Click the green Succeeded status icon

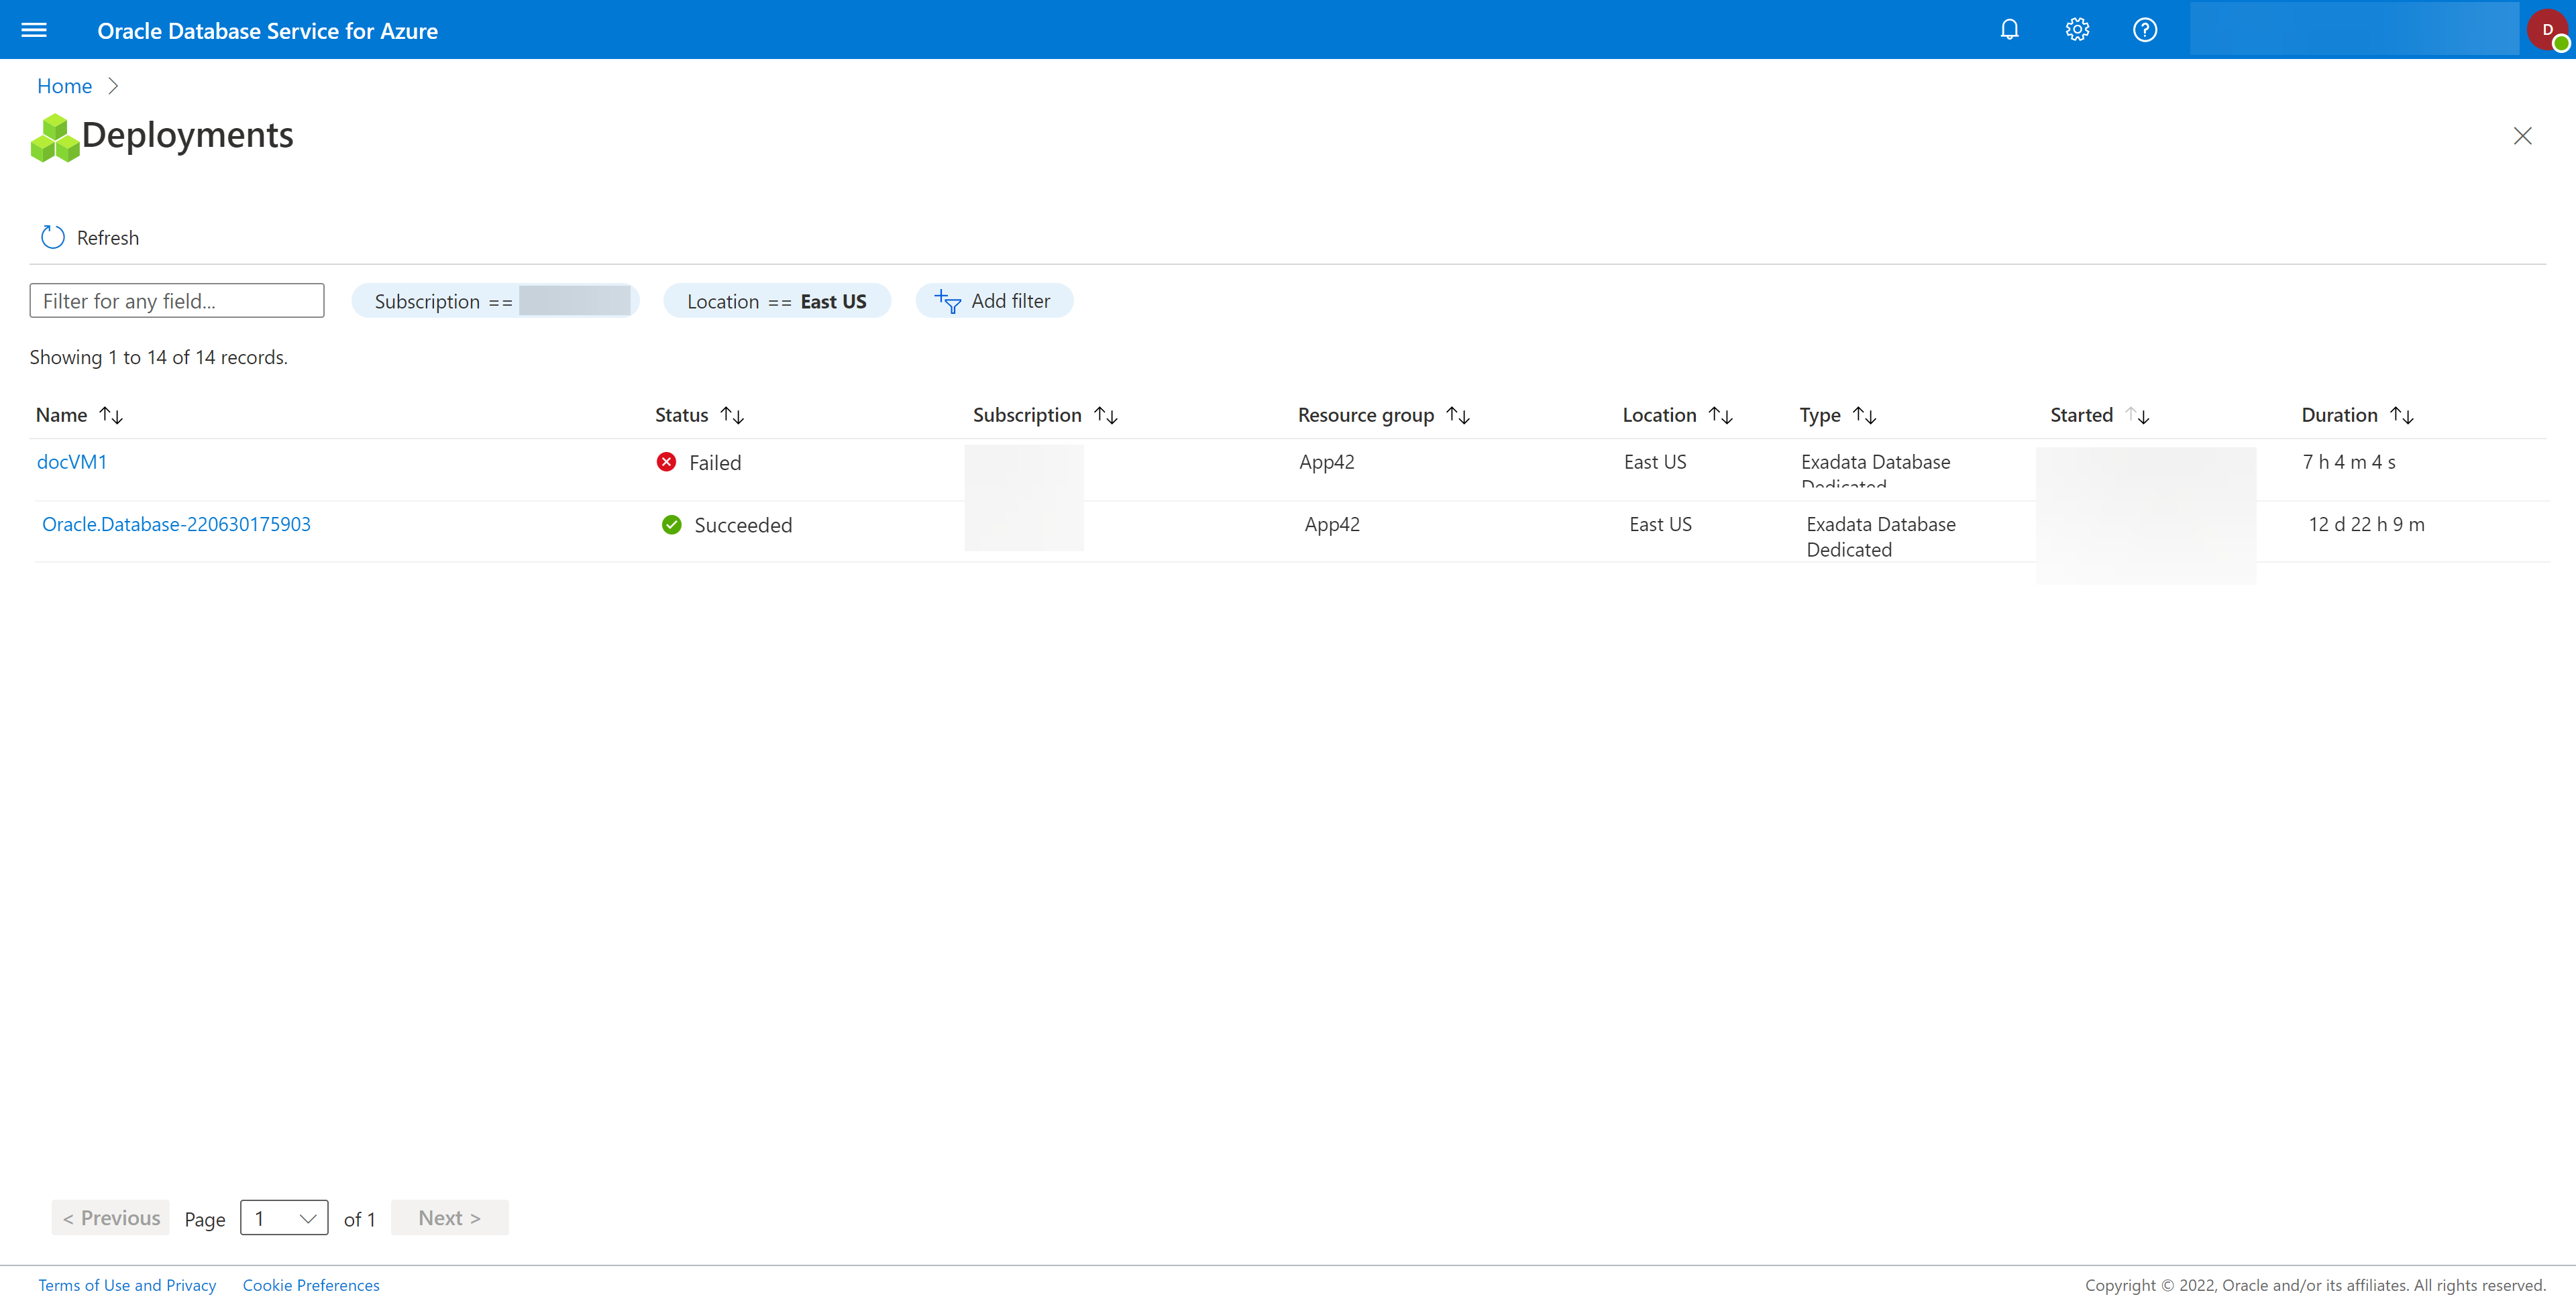click(x=671, y=525)
